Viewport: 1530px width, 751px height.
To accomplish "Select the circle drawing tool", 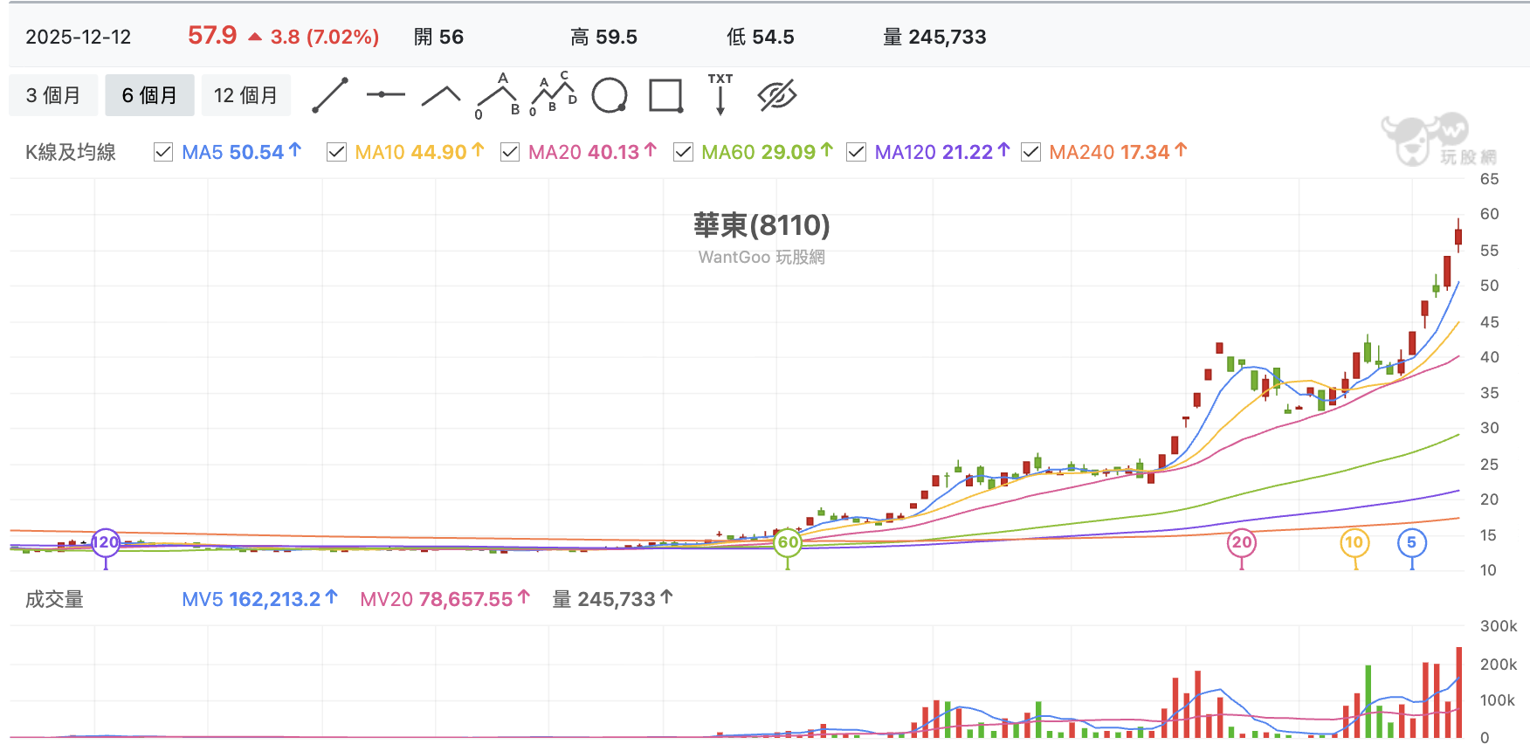I will coord(610,95).
